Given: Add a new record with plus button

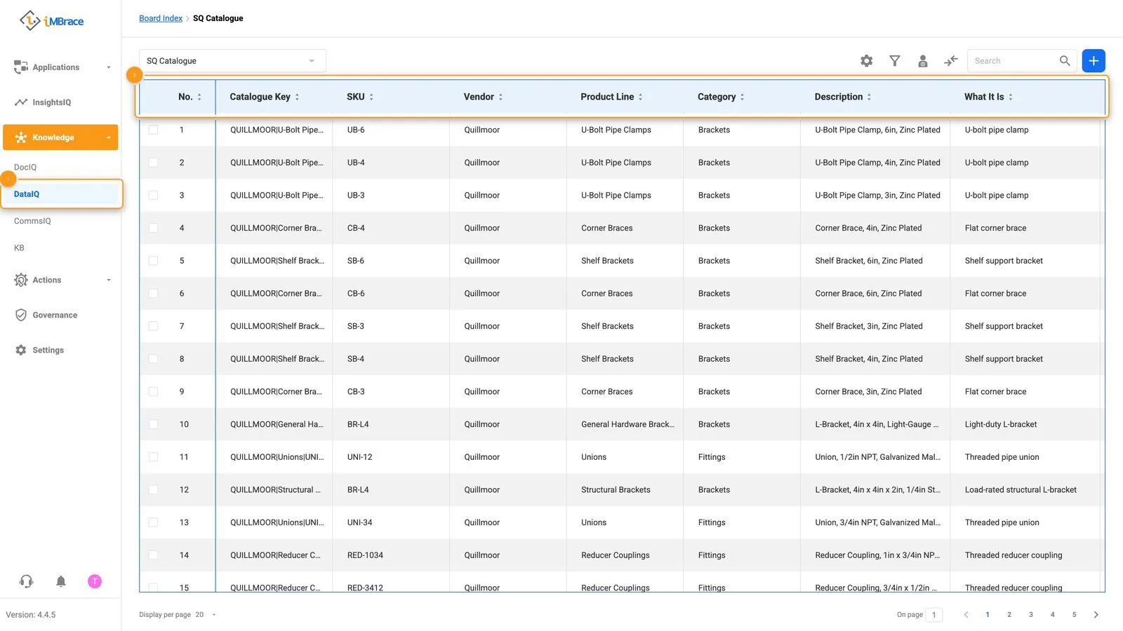Looking at the screenshot, I should (x=1094, y=61).
